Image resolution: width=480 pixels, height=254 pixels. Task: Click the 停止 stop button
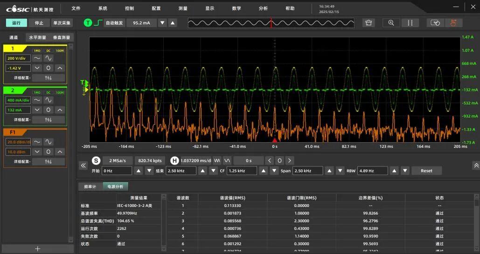(39, 23)
